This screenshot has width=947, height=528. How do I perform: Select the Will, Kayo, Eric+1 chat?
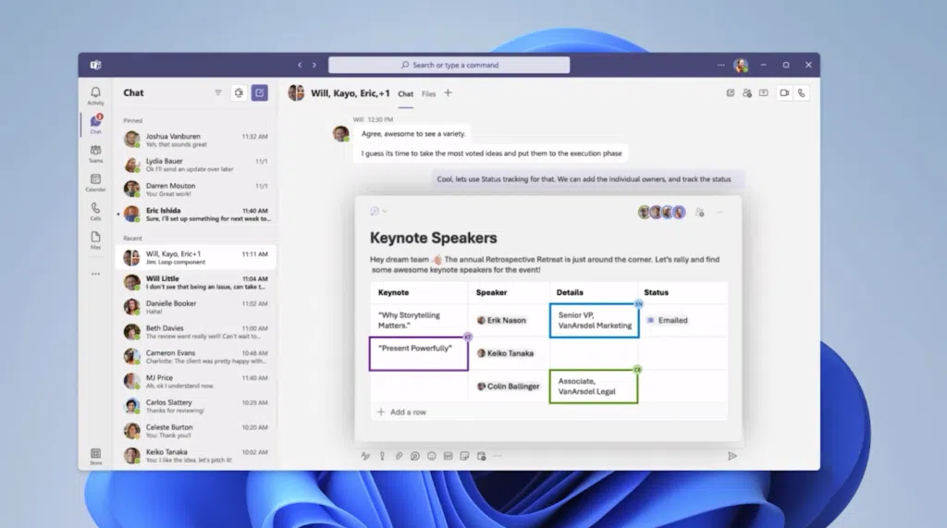tap(196, 257)
